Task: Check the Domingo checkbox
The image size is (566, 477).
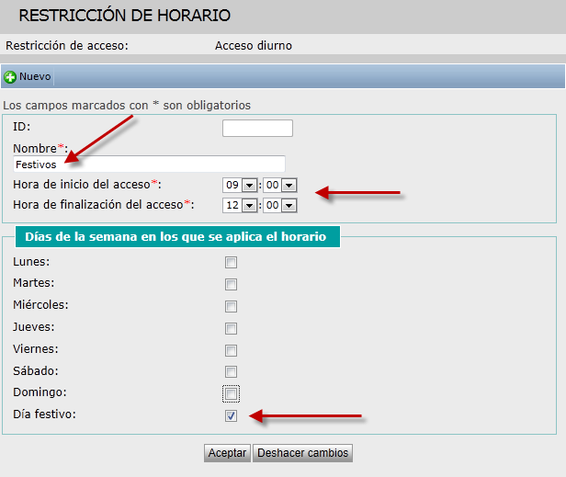Action: point(231,393)
